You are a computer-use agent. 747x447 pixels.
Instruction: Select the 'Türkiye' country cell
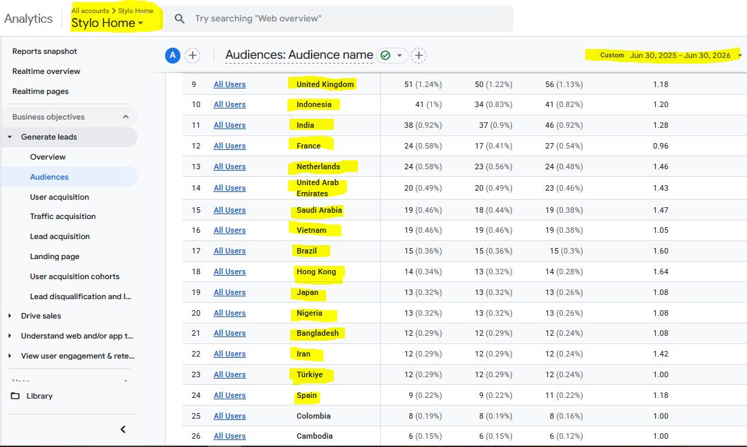pyautogui.click(x=309, y=374)
